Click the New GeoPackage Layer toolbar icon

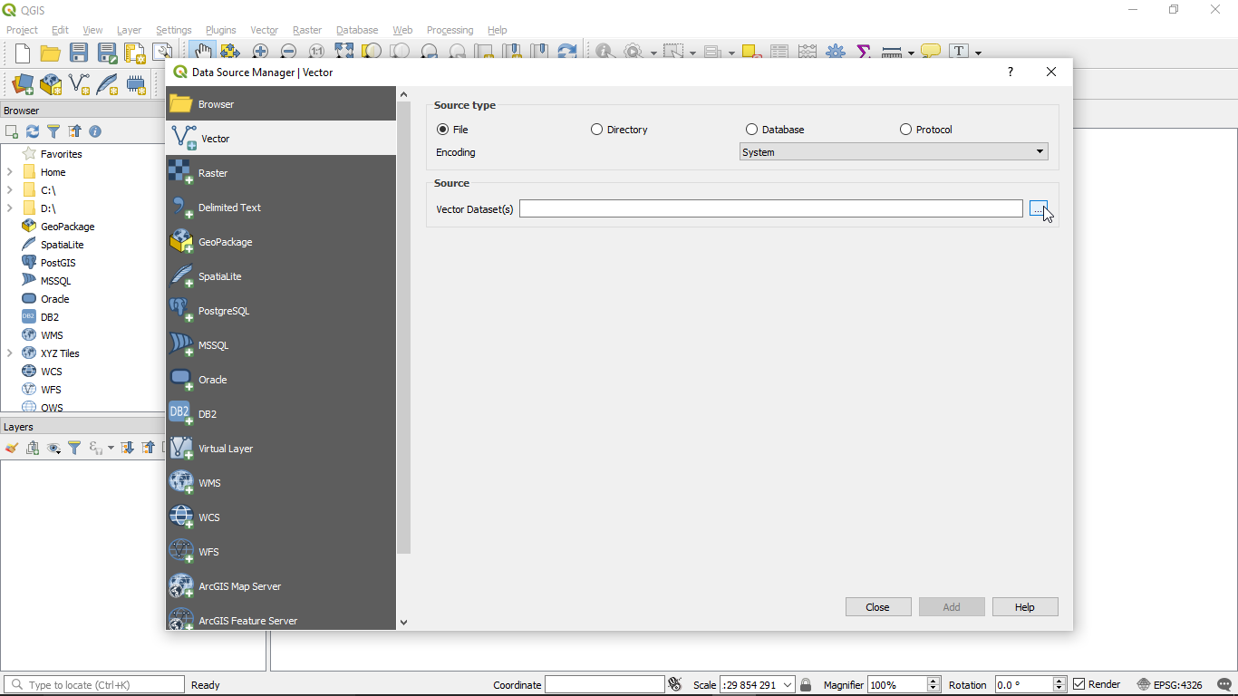(51, 84)
